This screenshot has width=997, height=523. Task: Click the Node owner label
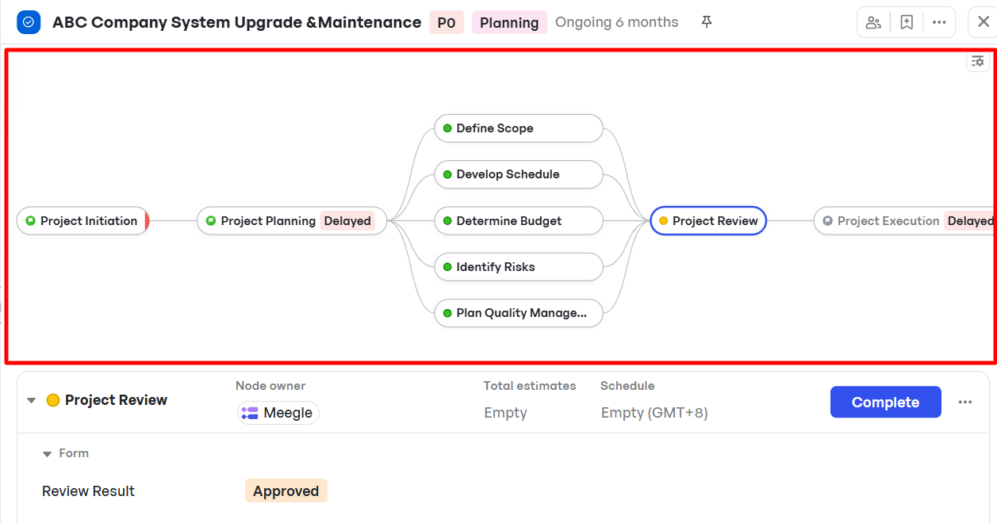pyautogui.click(x=270, y=386)
